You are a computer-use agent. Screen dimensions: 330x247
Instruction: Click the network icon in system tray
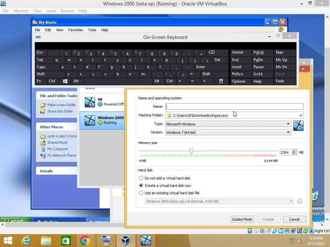(x=292, y=241)
